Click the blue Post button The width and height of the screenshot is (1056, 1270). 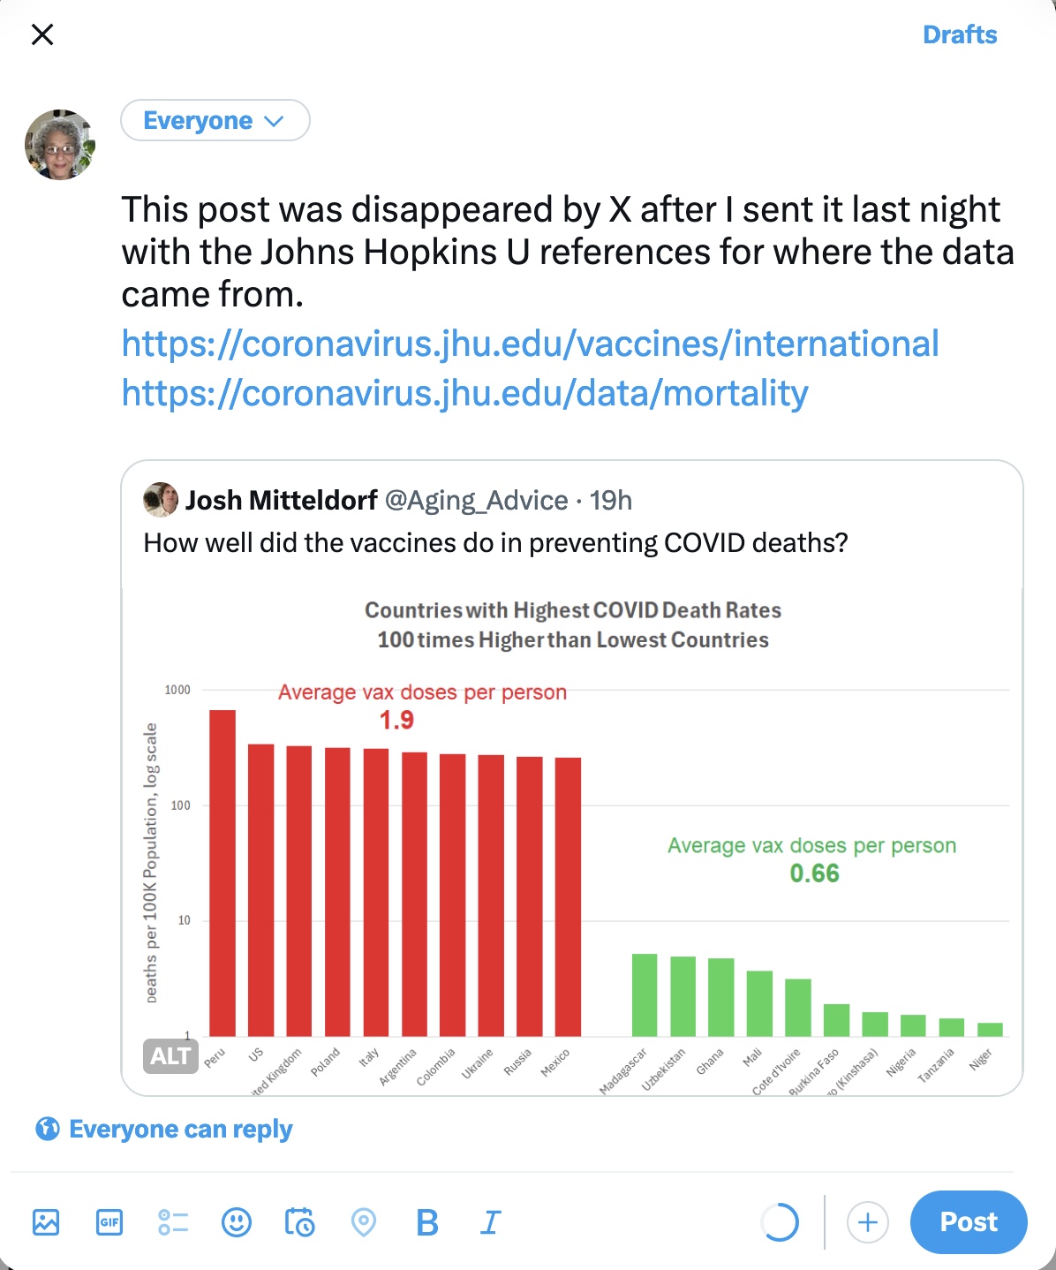[x=969, y=1222]
